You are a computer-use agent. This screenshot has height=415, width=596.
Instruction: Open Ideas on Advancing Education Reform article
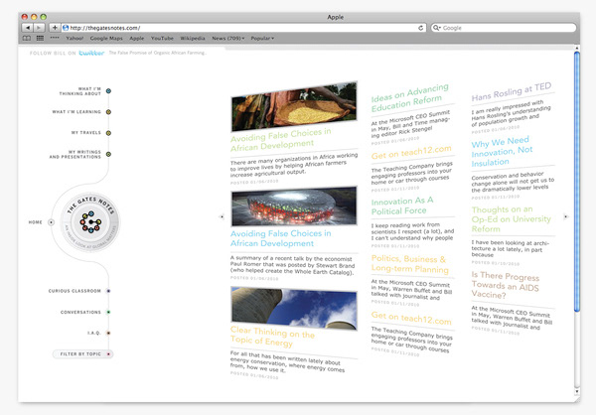(409, 98)
